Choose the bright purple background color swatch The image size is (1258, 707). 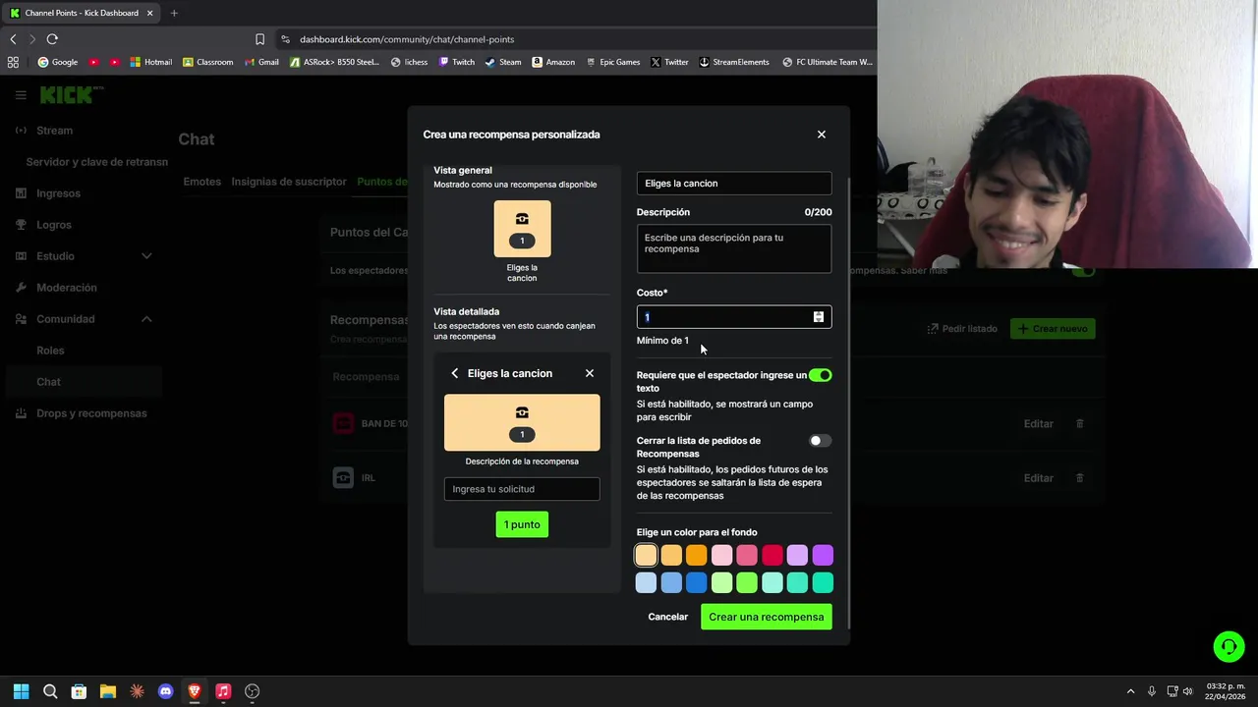[823, 556]
